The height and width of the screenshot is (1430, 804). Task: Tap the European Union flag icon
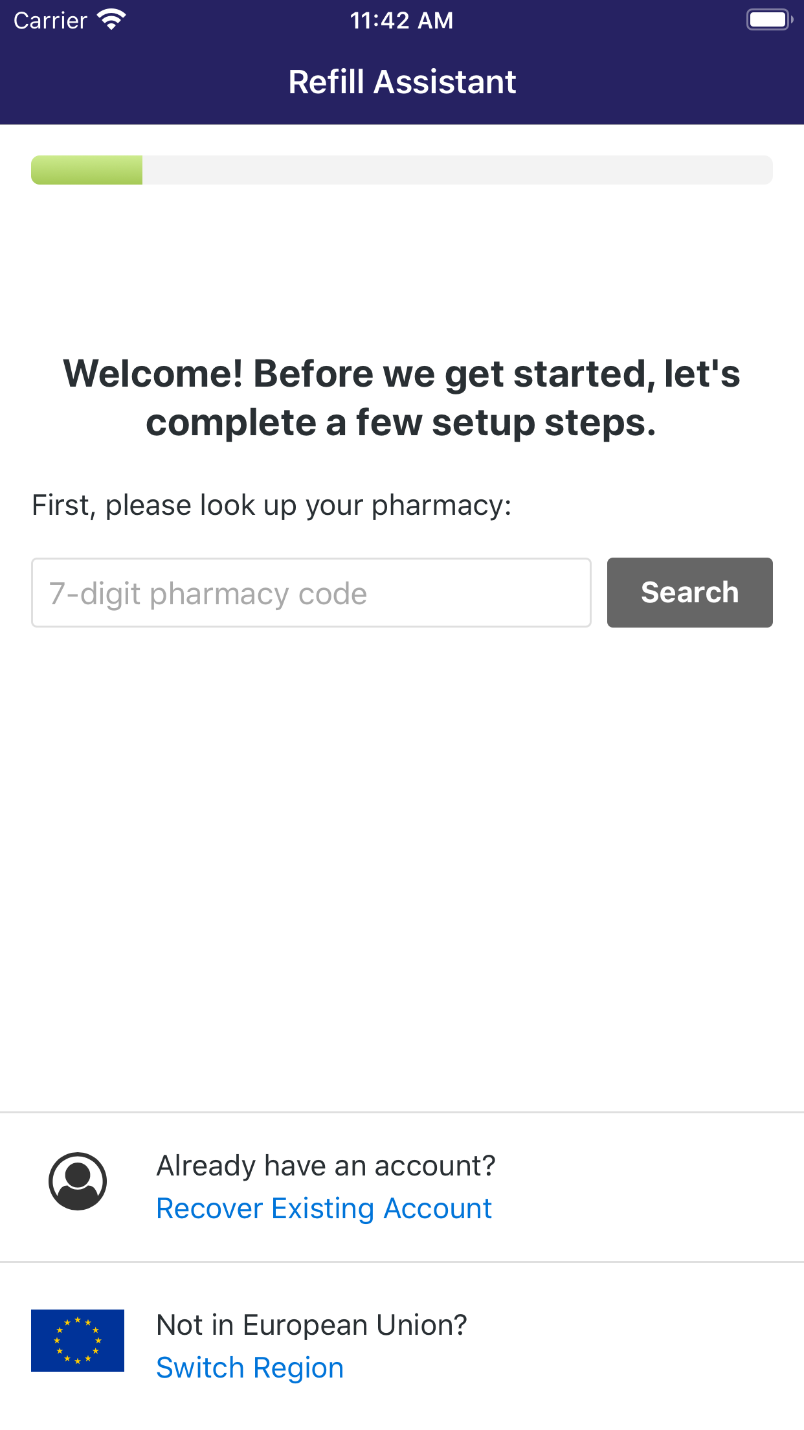(78, 1340)
